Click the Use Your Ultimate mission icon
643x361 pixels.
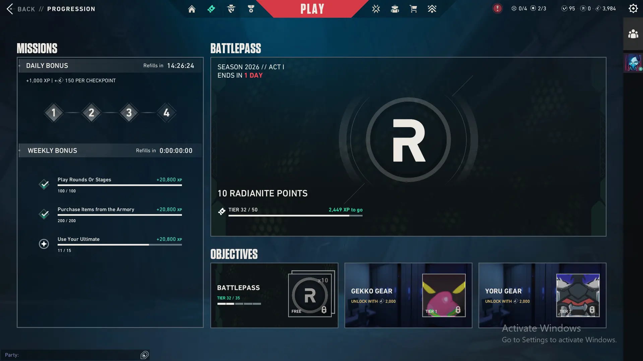(x=44, y=244)
